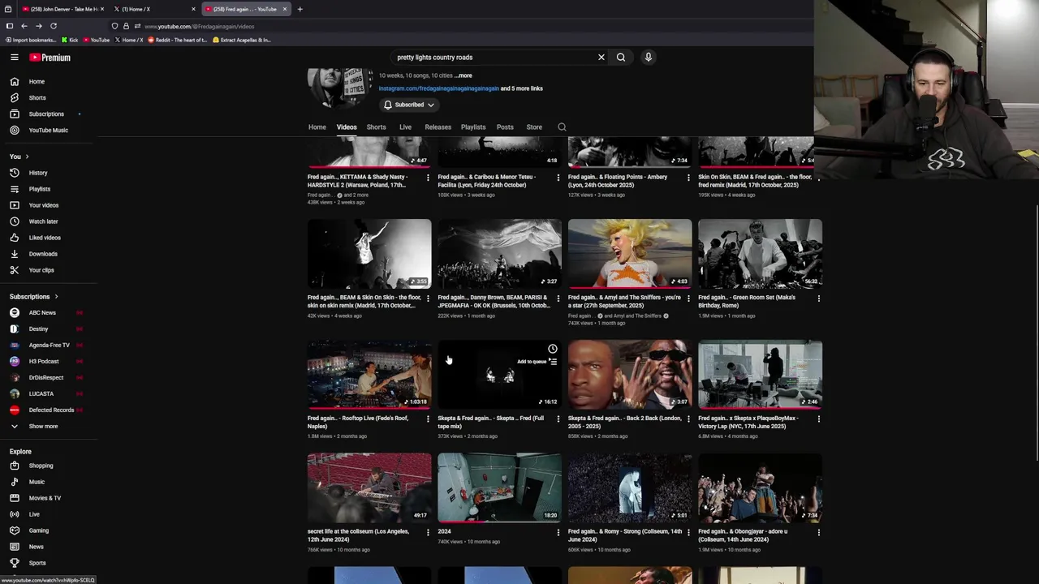Open the hamburger guide menu

pyautogui.click(x=15, y=58)
